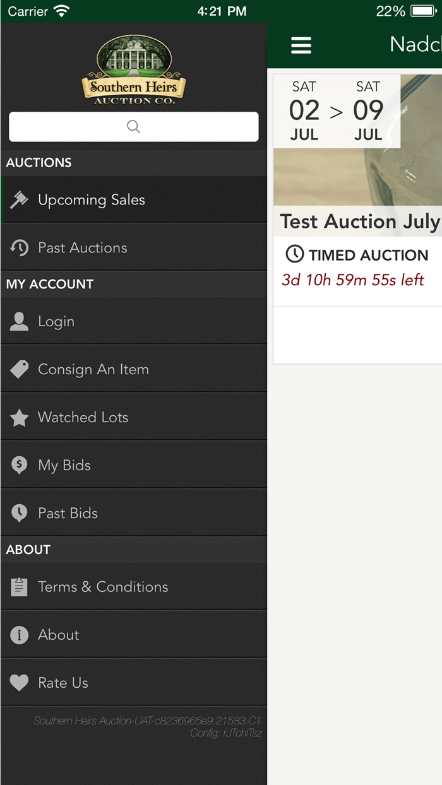Tap the clock pin icon next to Past Bids
This screenshot has width=442, height=785.
19,512
